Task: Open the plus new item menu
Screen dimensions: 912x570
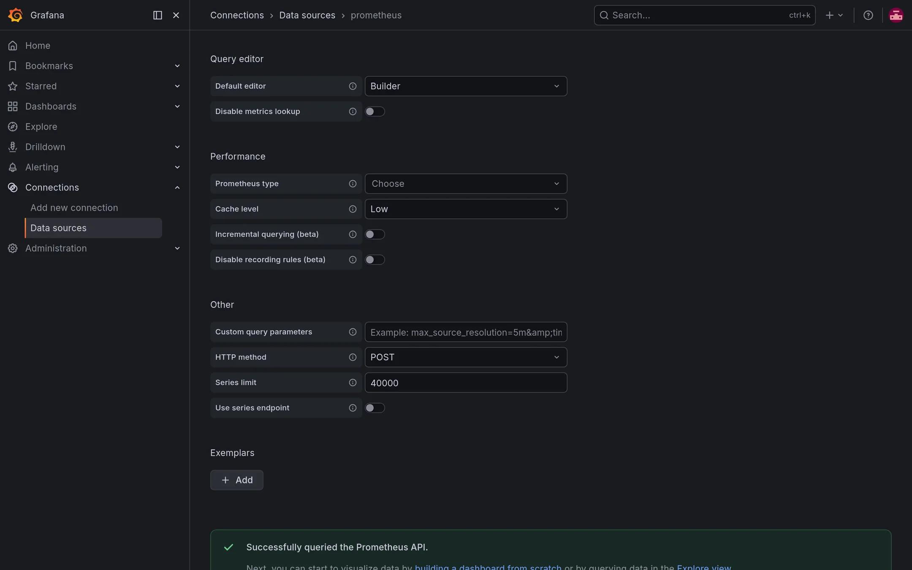Action: coord(834,15)
